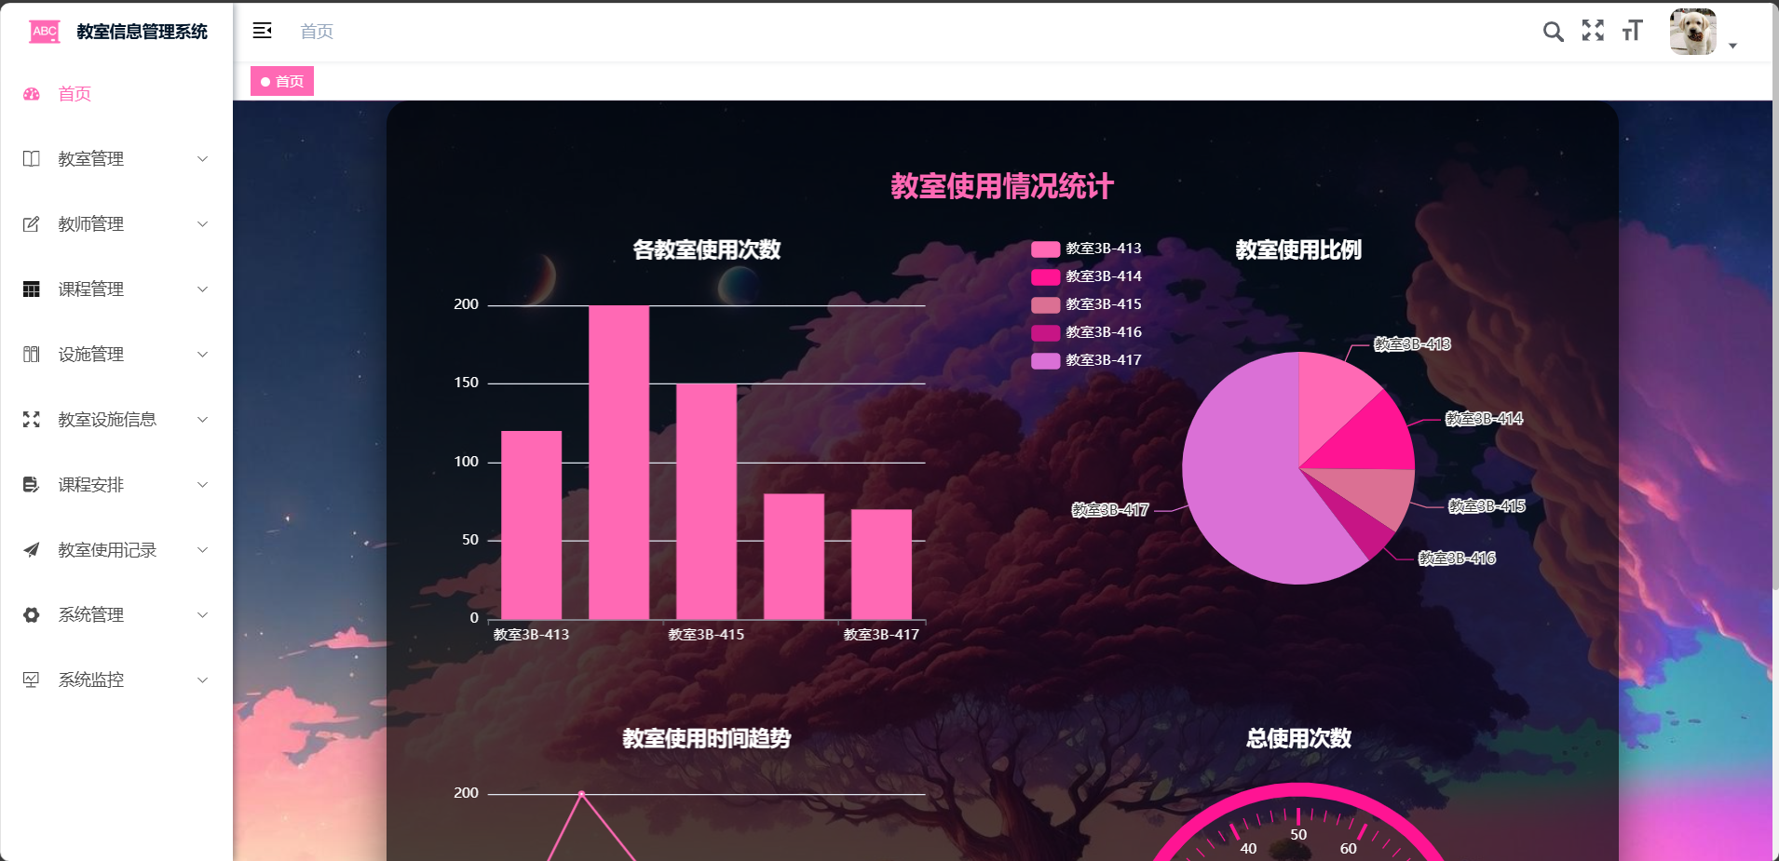Viewport: 1779px width, 861px height.
Task: Click the tallest bar reaching 200
Action: 618,463
